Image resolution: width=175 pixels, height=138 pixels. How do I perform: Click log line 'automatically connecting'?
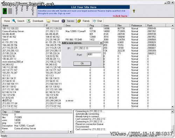(x=87, y=114)
